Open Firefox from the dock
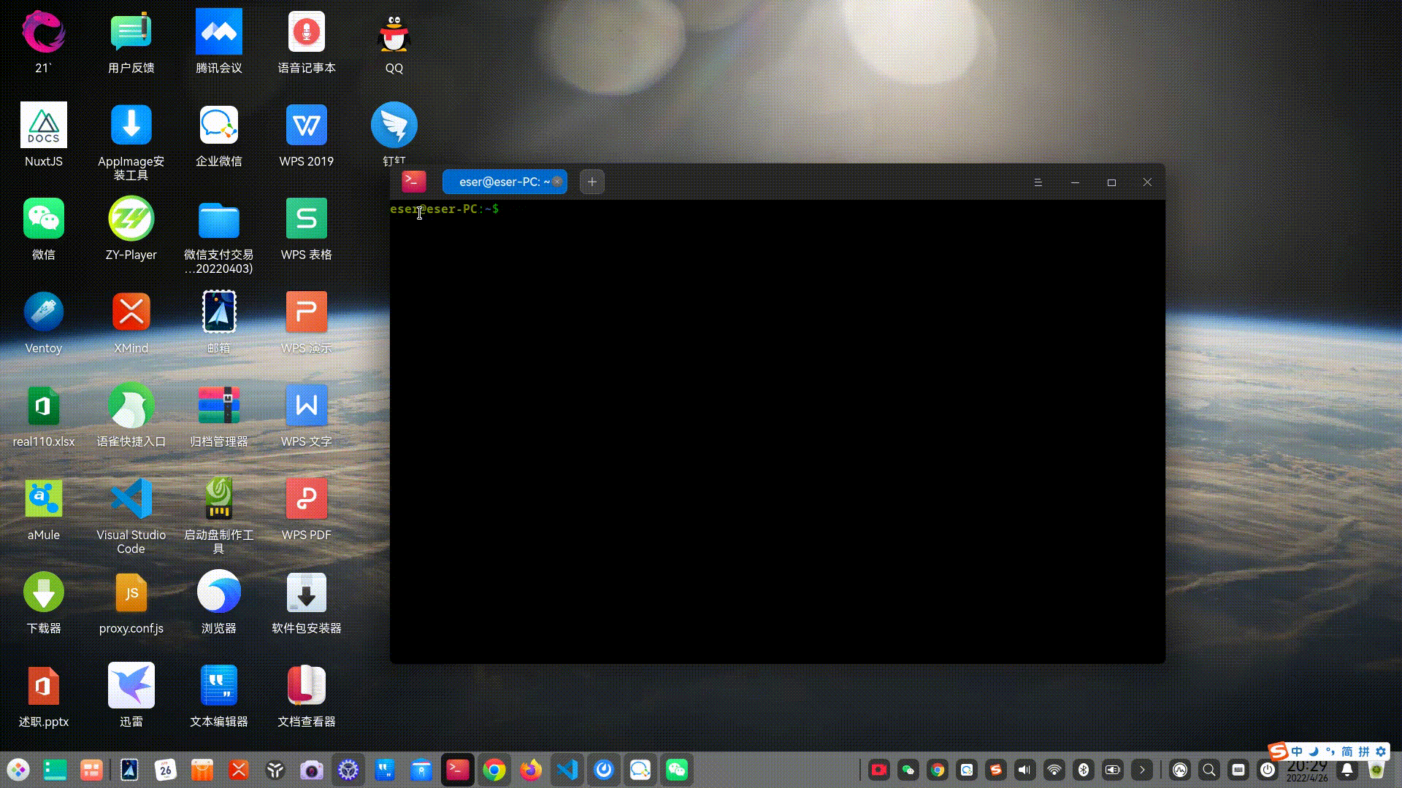Screen dimensions: 1402x788 pyautogui.click(x=531, y=769)
